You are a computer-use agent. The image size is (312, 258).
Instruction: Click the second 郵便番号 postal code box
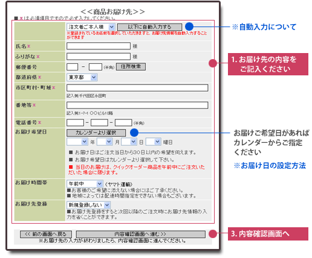click(x=96, y=67)
